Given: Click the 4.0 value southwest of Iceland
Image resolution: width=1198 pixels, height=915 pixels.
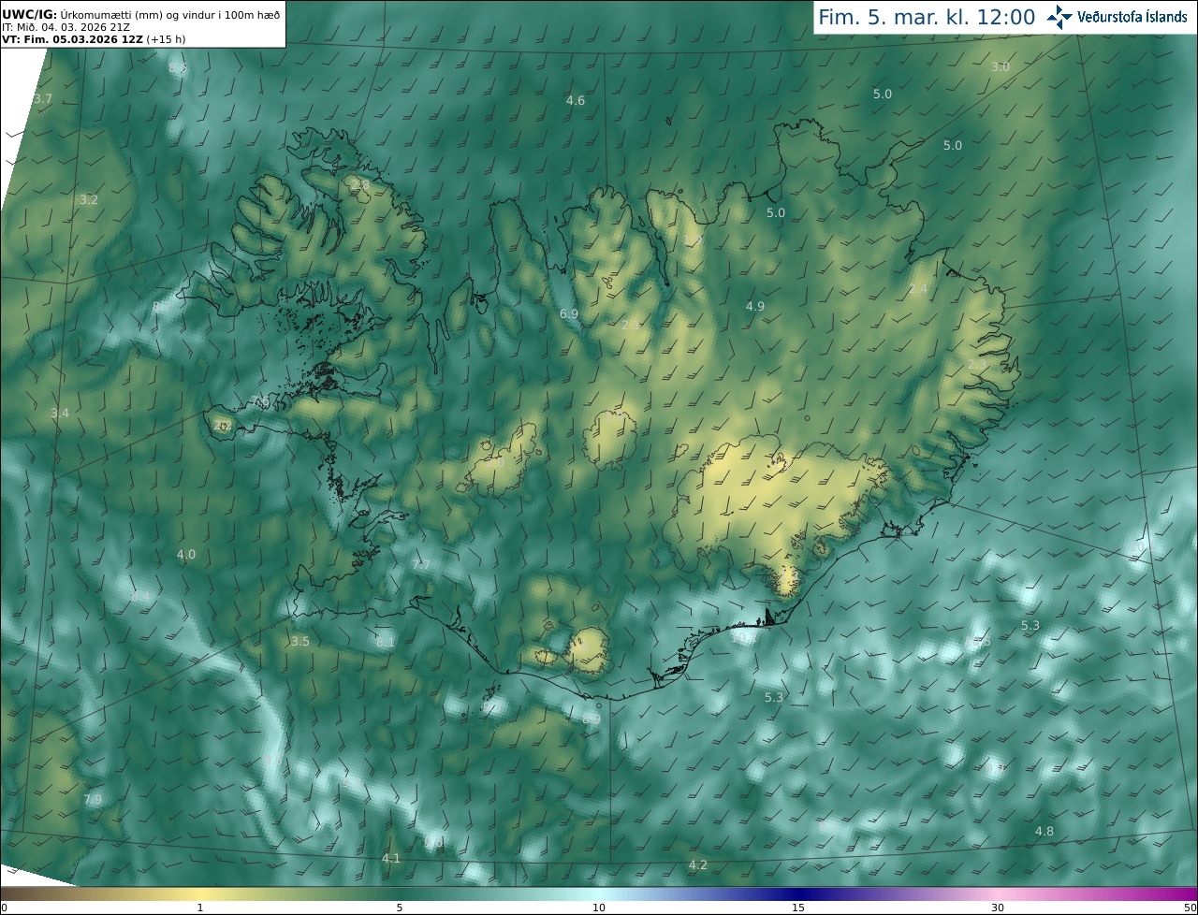Looking at the screenshot, I should coord(186,554).
